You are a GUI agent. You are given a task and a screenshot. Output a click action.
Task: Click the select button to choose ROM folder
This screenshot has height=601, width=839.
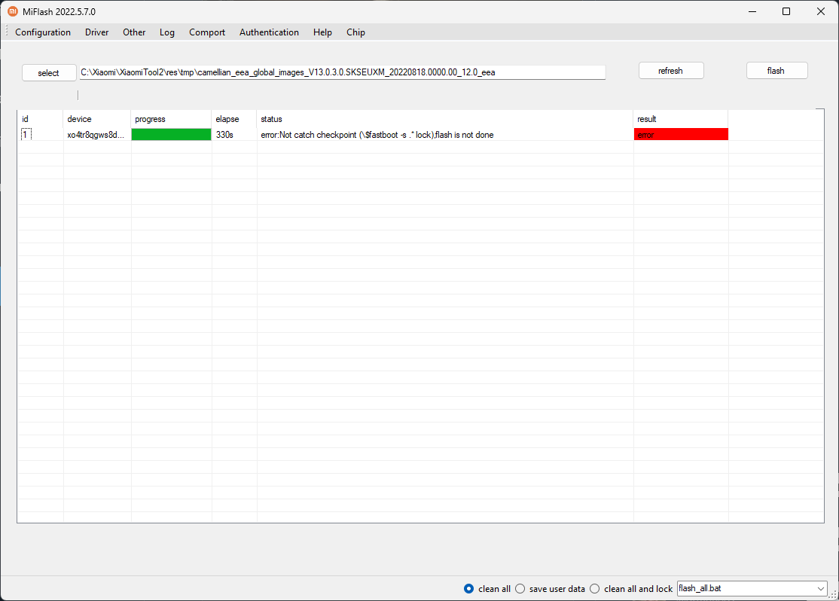pos(49,73)
